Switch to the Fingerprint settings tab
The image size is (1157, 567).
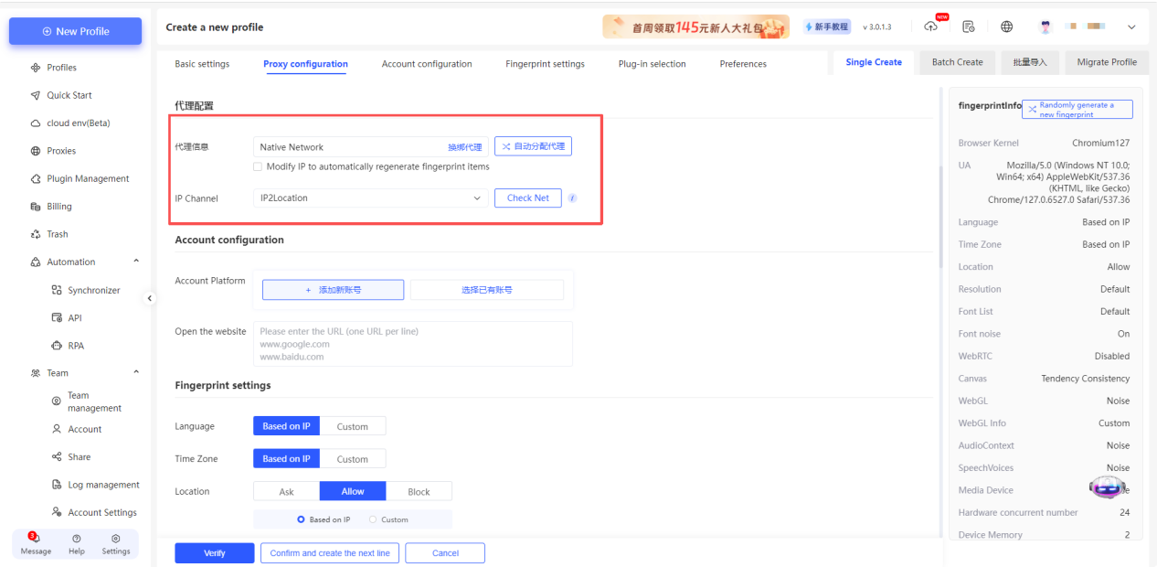coord(545,64)
